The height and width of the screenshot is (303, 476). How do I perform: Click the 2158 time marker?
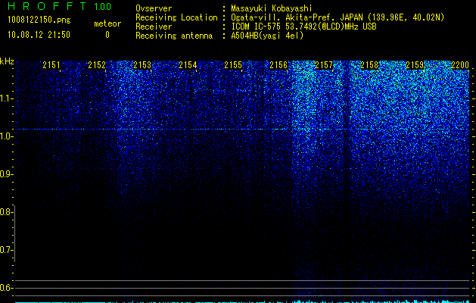(x=369, y=65)
